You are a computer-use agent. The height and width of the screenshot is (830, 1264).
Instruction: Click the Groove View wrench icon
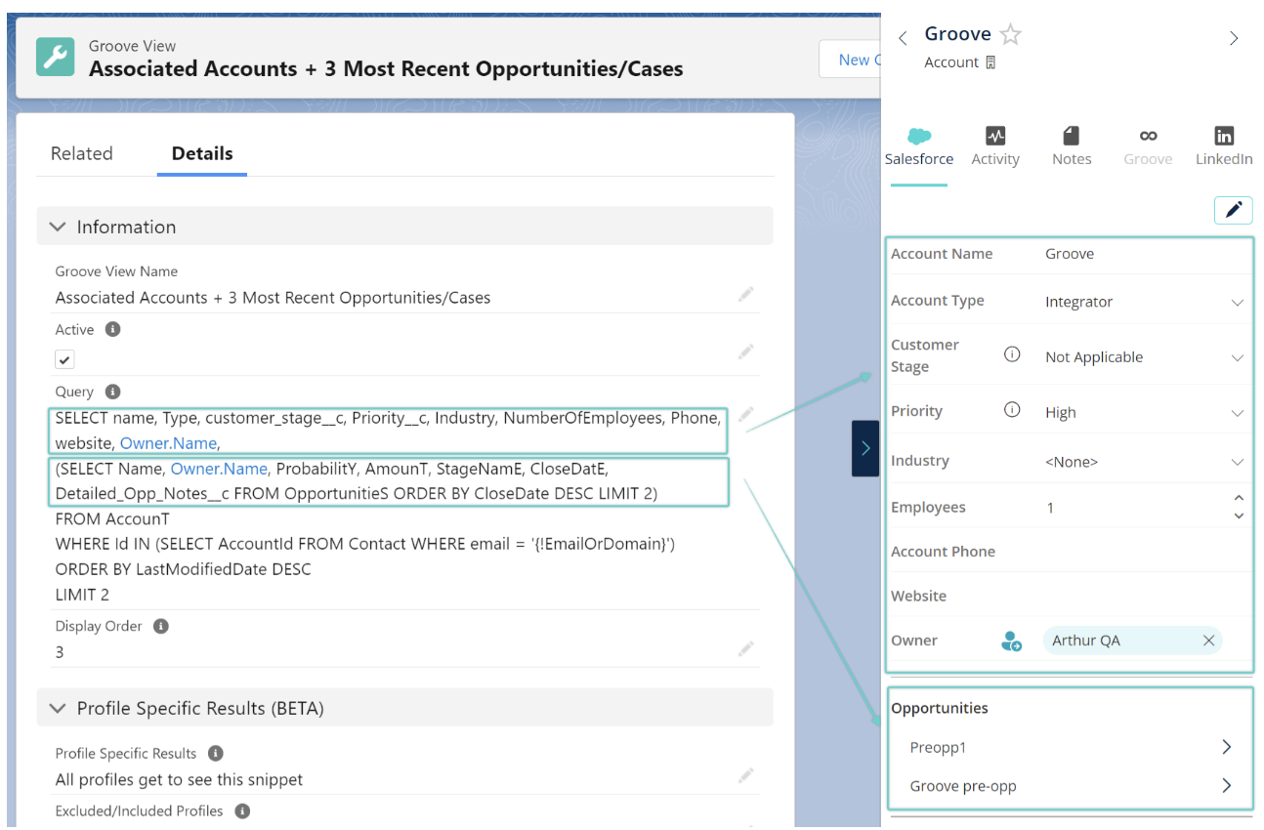56,57
